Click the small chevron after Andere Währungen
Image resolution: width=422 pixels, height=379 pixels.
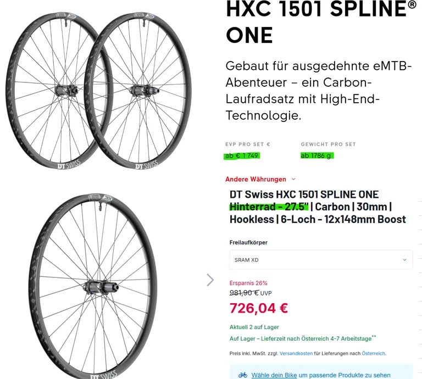coord(293,179)
